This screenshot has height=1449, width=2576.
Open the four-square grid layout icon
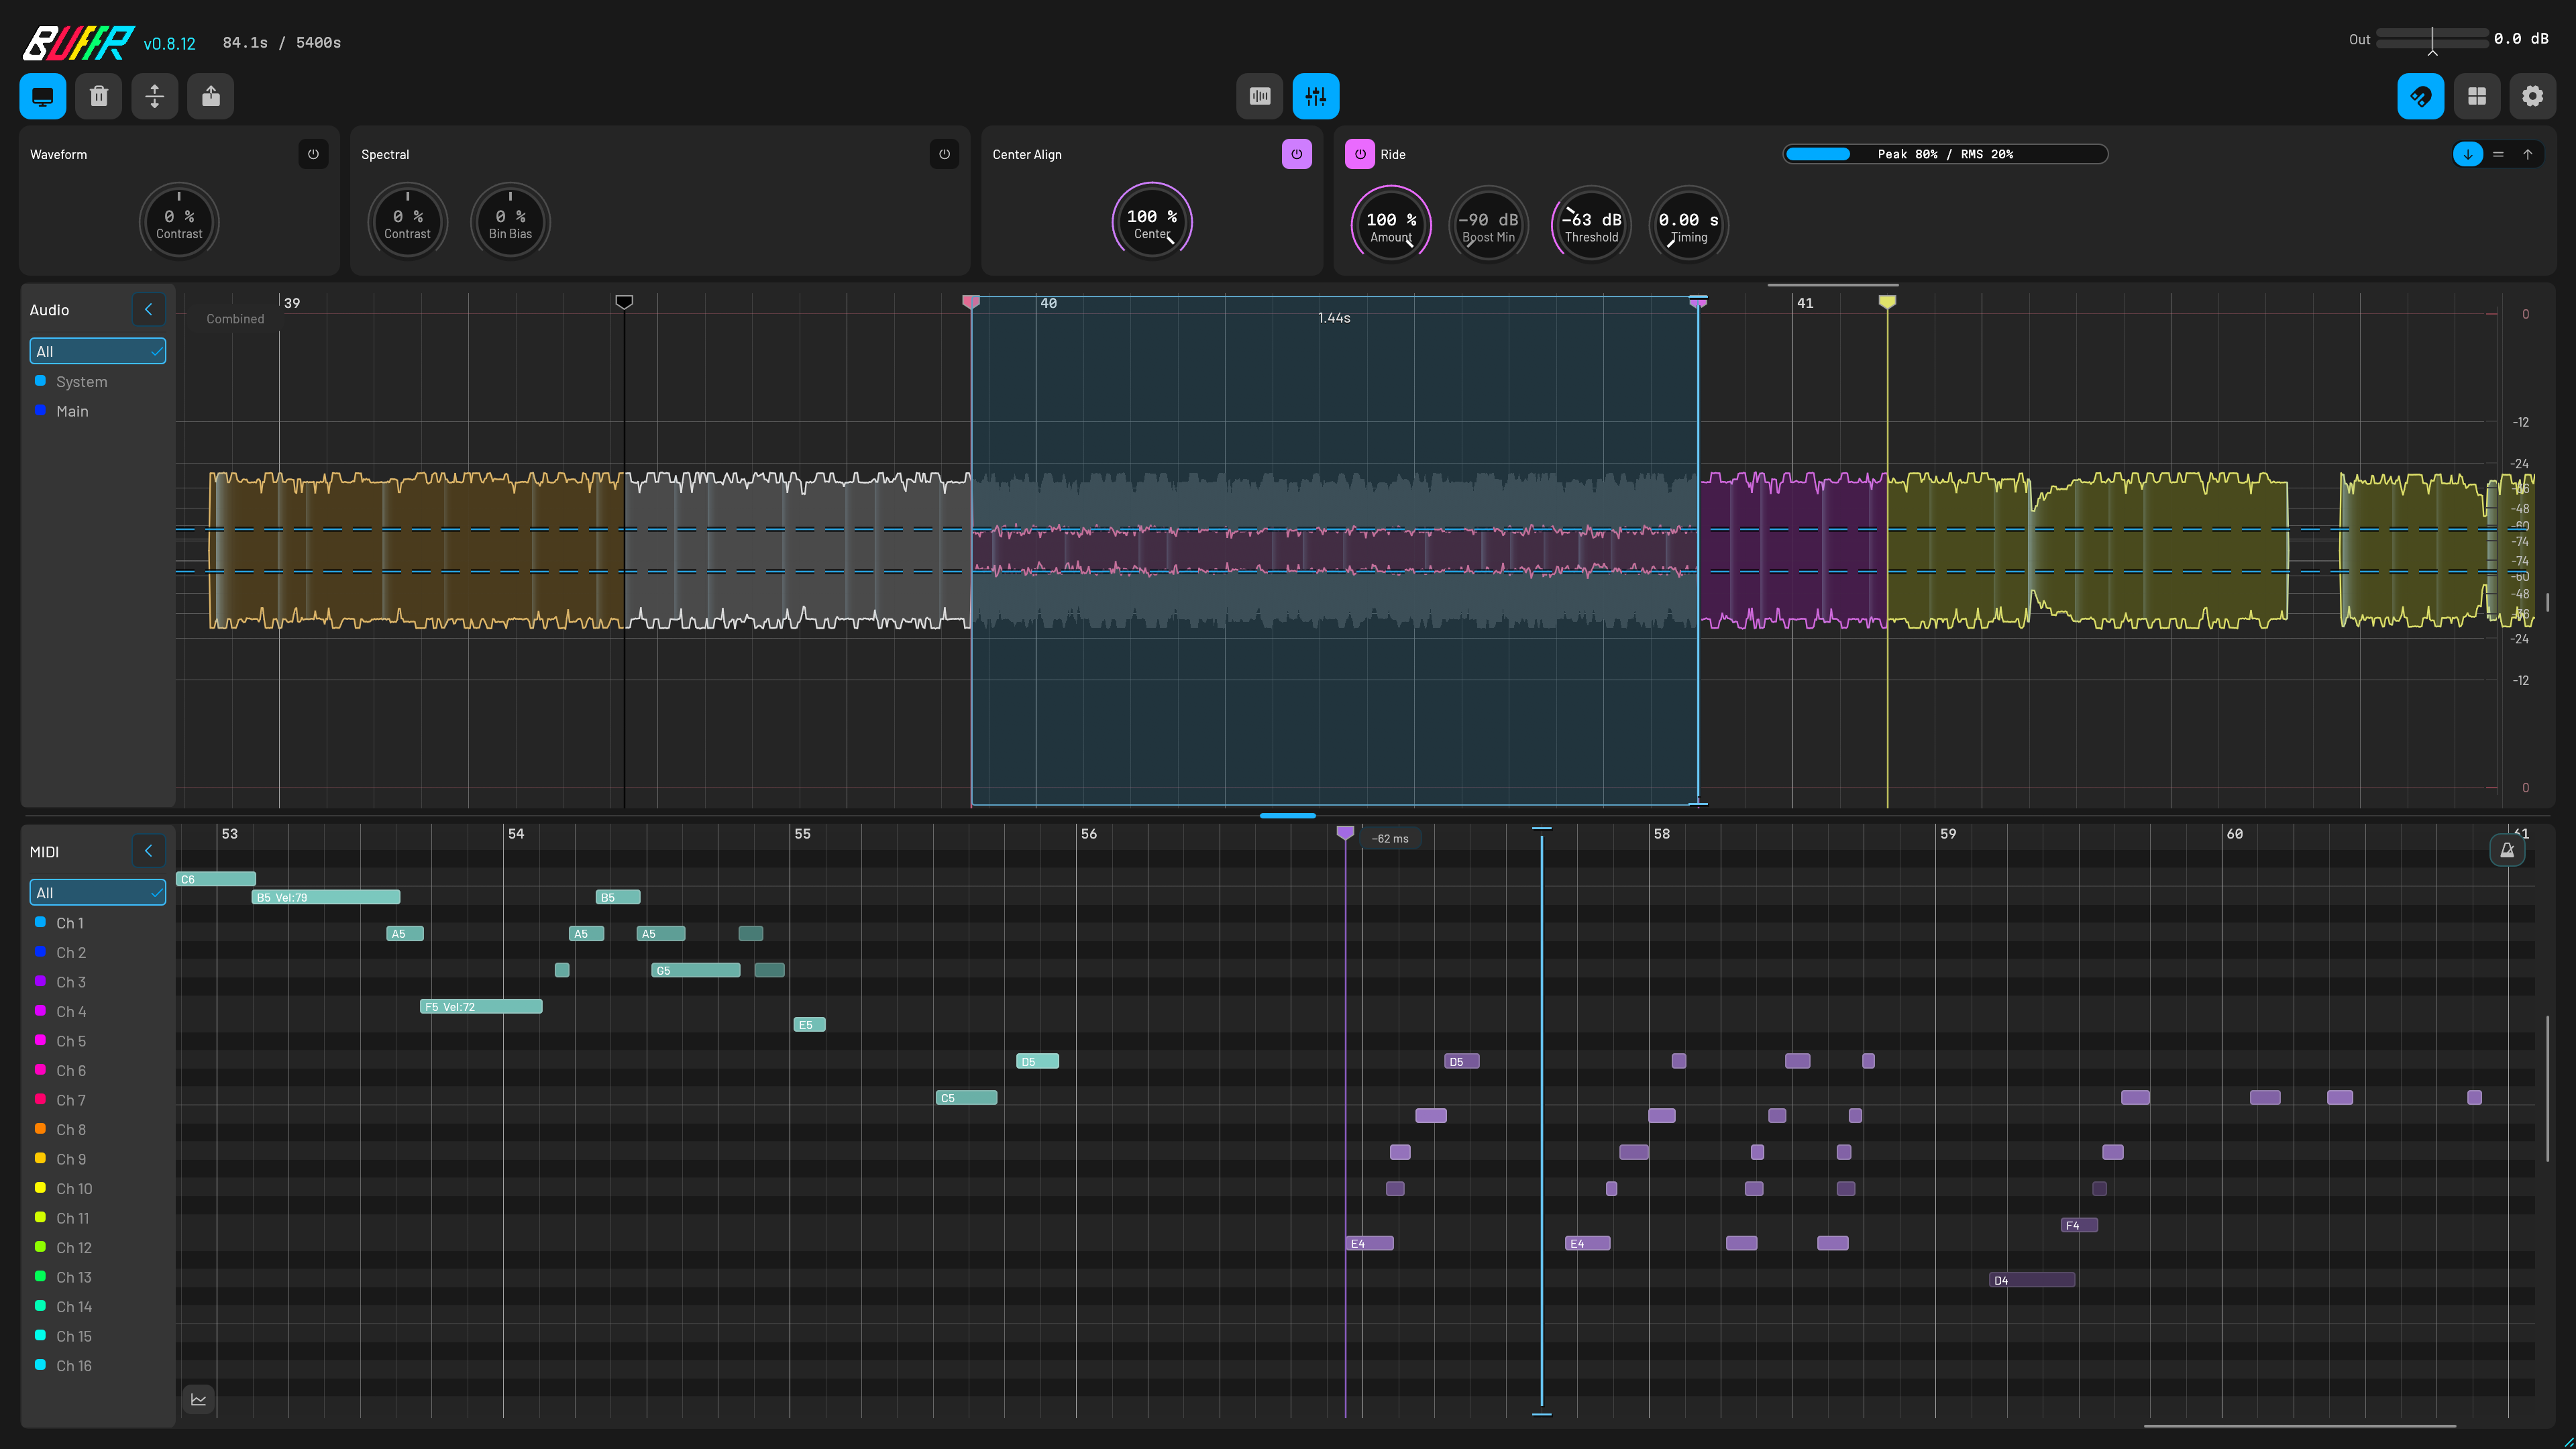click(x=2476, y=96)
